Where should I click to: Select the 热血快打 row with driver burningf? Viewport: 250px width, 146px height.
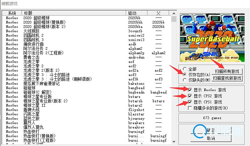(86, 132)
